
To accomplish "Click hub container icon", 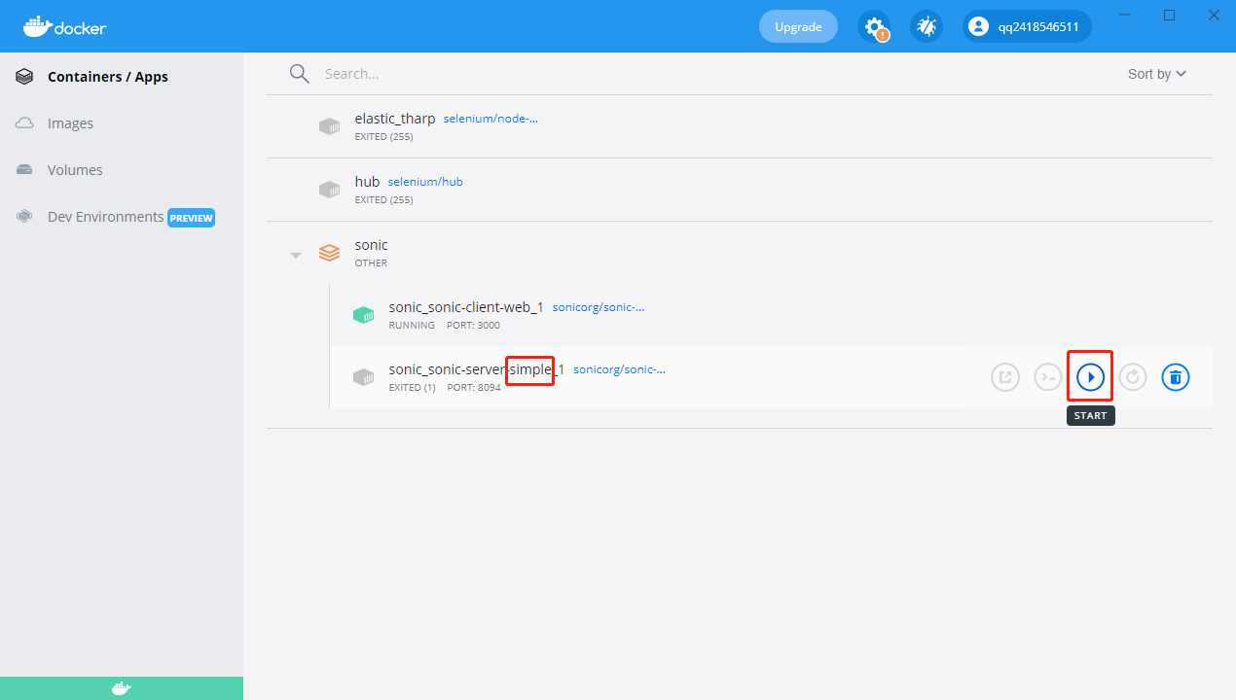I will coord(330,190).
